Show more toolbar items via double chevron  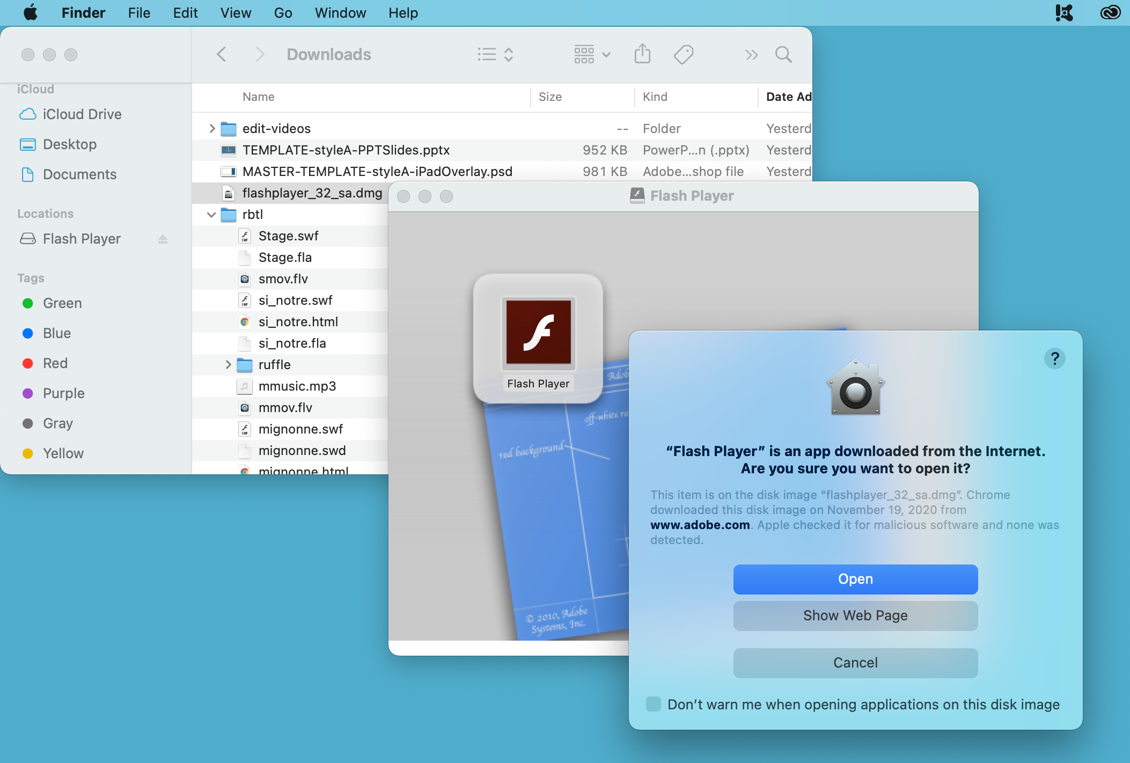click(x=751, y=55)
